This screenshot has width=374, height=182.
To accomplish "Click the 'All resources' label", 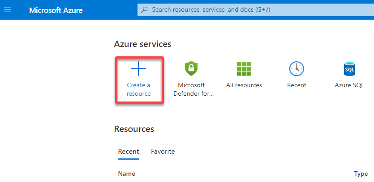I will tap(244, 85).
